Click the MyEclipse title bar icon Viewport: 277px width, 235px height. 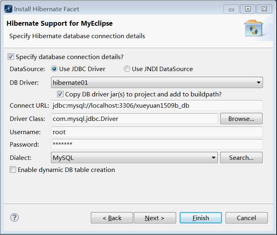click(x=8, y=9)
